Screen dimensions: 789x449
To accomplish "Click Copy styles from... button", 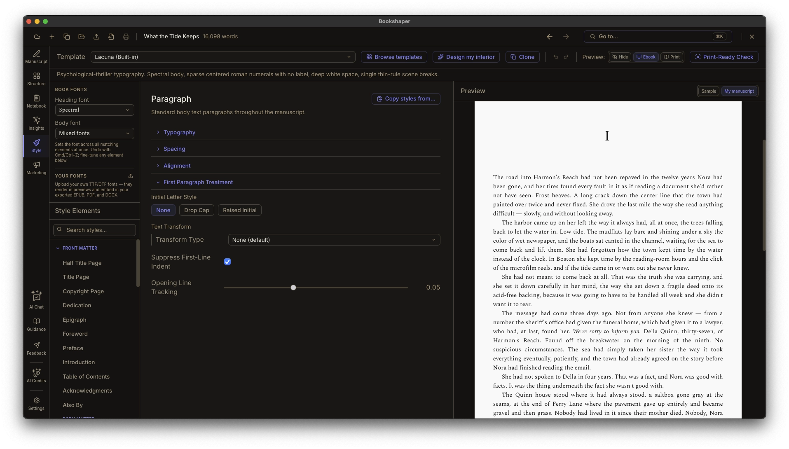I will pos(406,99).
